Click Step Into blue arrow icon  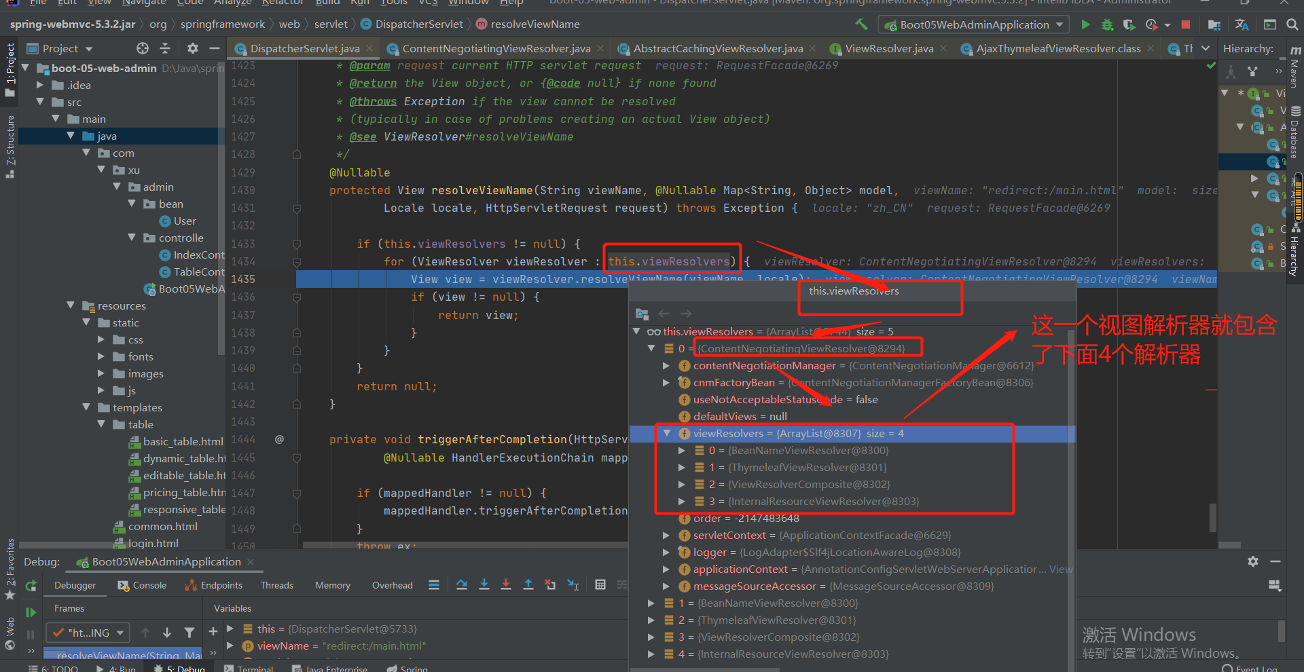click(x=484, y=584)
